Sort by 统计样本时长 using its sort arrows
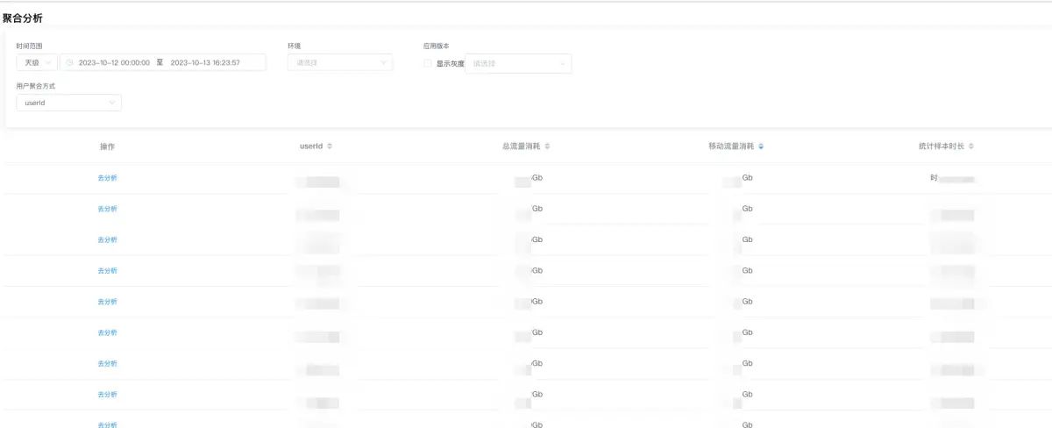Image resolution: width=1052 pixels, height=428 pixels. tap(971, 146)
